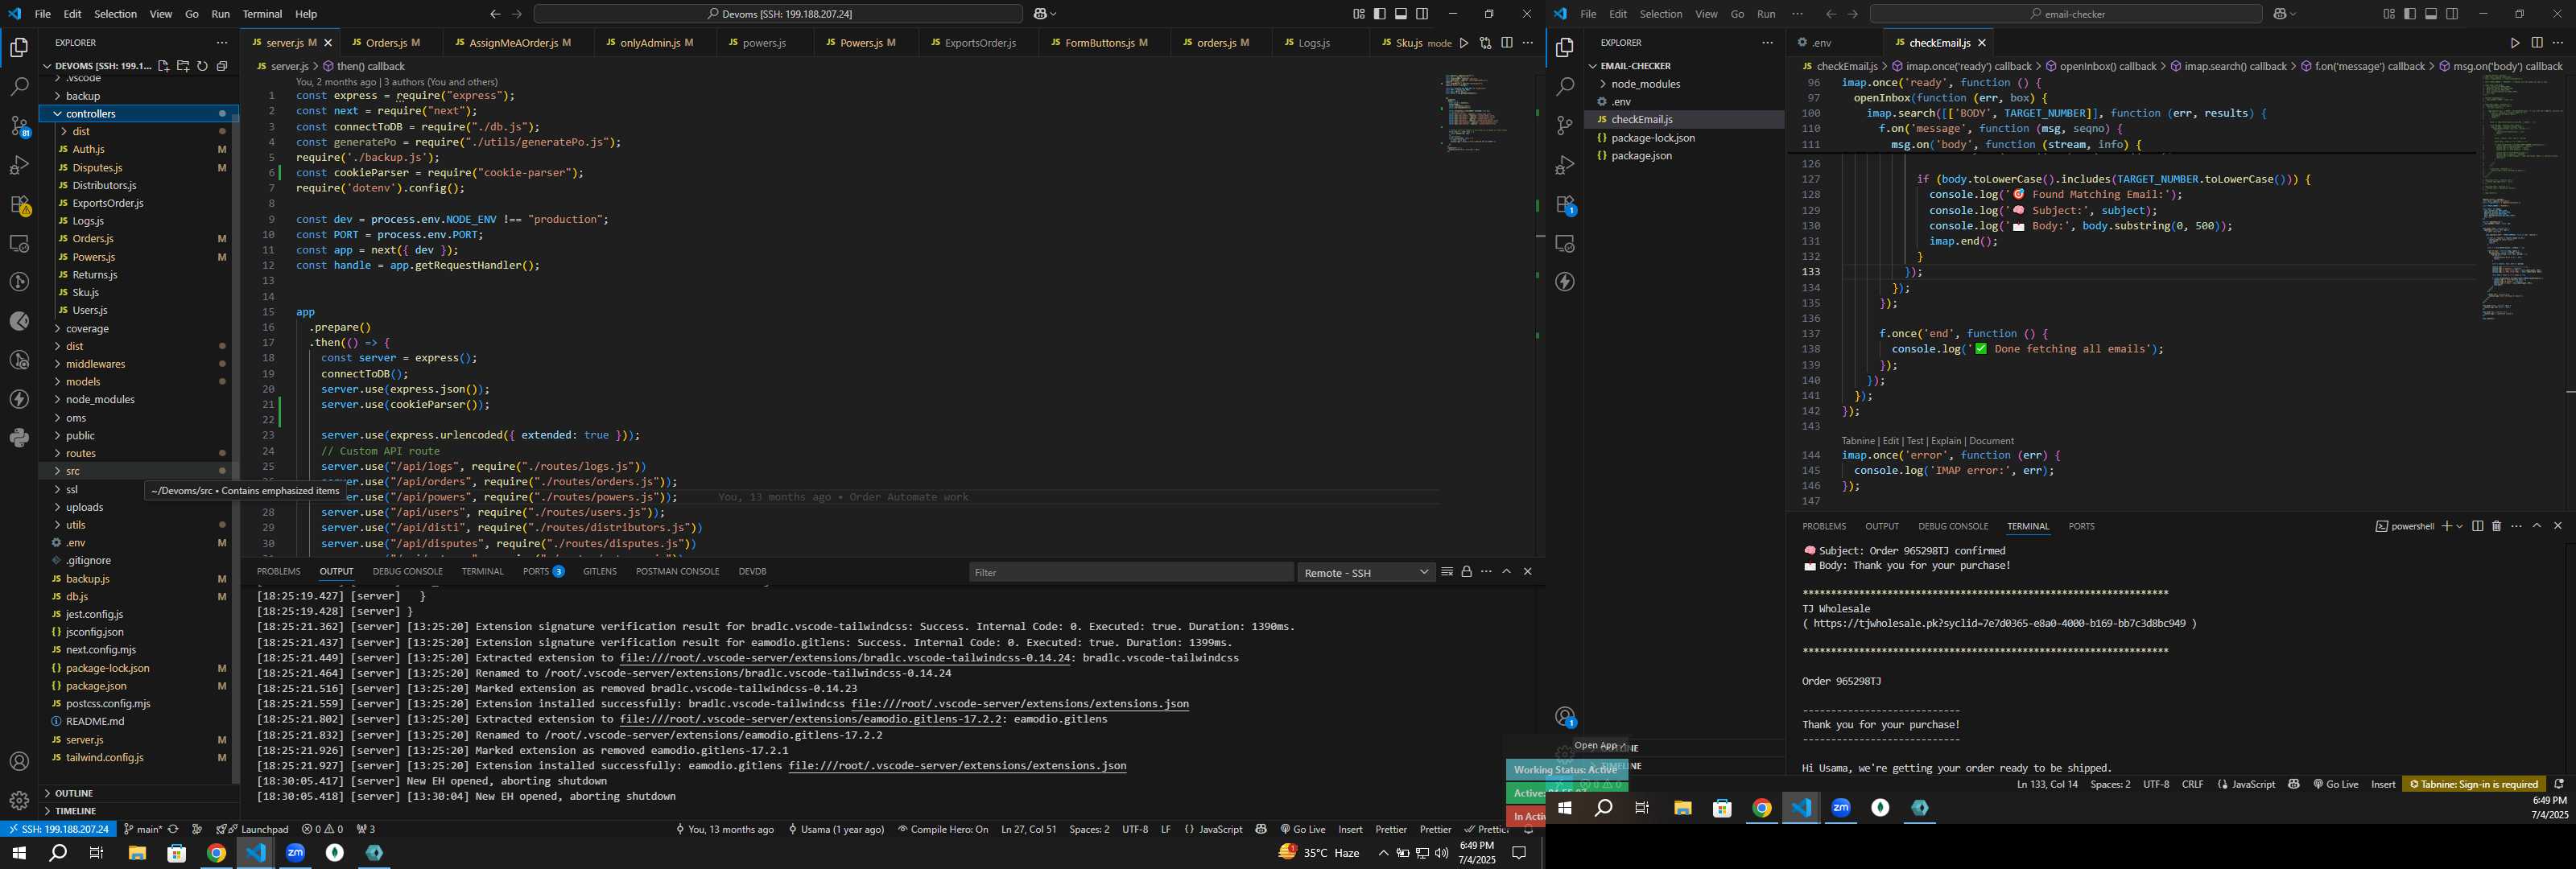Toggle primary sidebar in Devoms title bar
The image size is (2576, 869).
[x=1380, y=14]
